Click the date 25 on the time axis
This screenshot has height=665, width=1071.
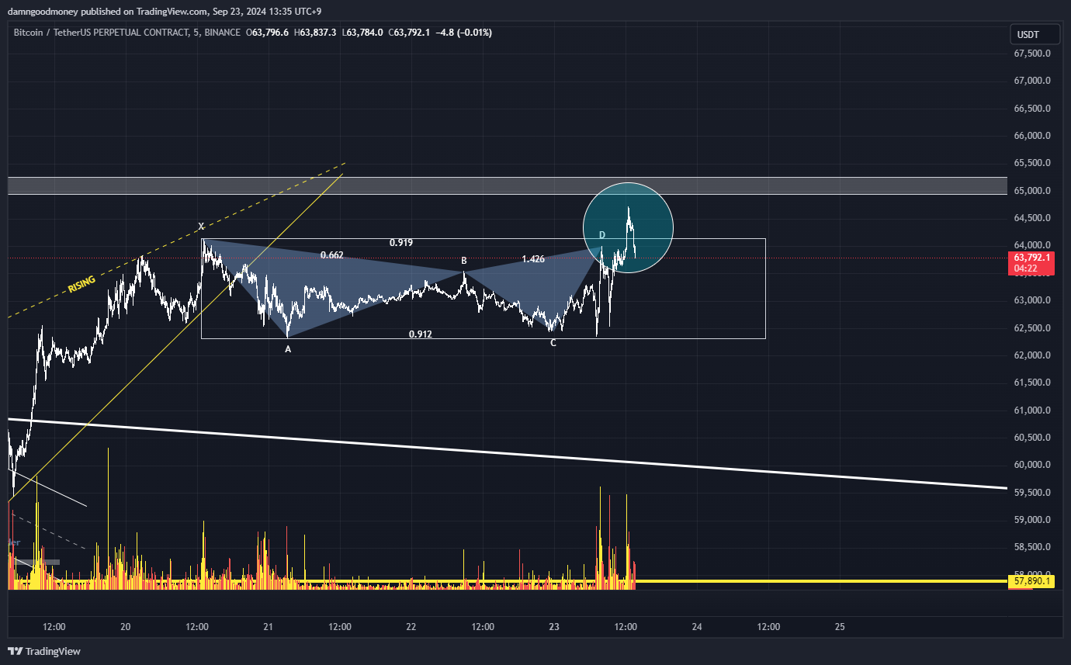point(840,626)
